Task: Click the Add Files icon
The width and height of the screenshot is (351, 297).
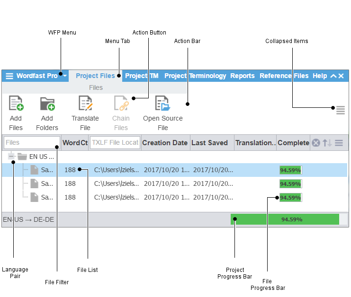Action: point(16,104)
